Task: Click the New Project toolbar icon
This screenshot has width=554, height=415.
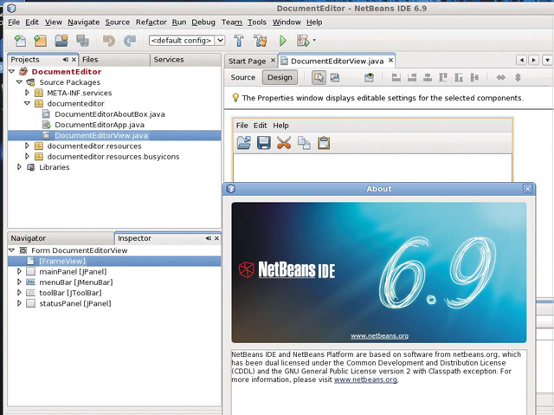Action: coord(41,41)
